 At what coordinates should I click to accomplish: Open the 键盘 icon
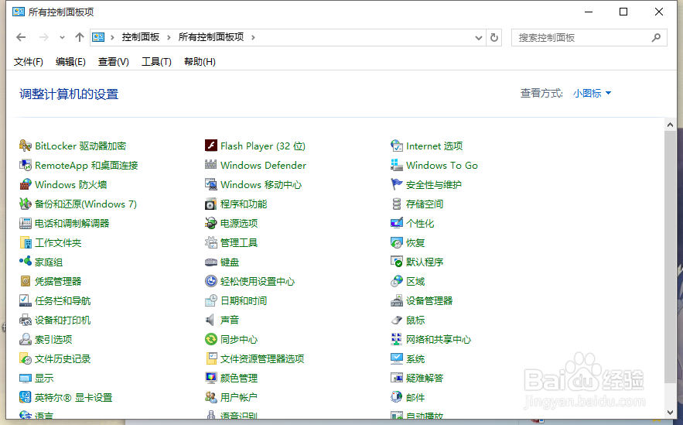coord(211,262)
